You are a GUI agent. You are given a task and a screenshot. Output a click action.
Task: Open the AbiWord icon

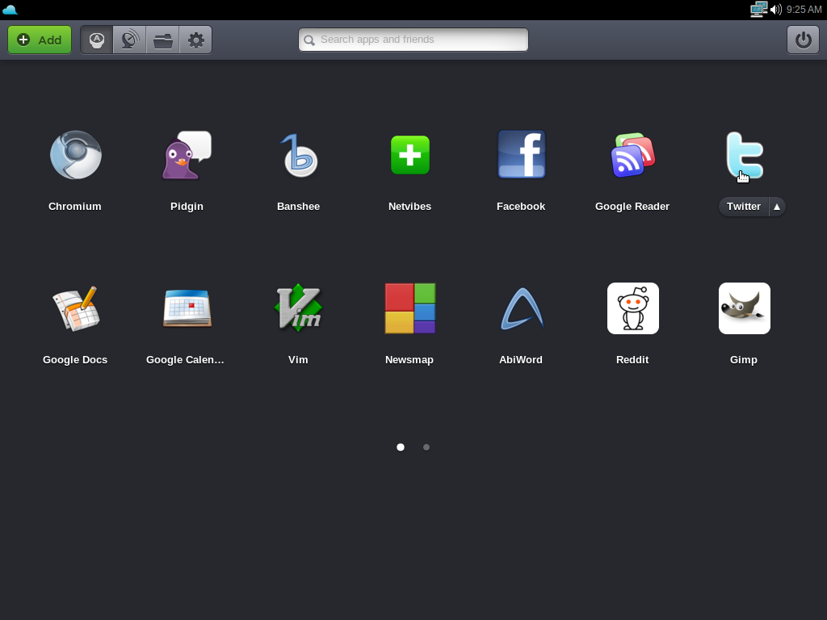pyautogui.click(x=521, y=308)
